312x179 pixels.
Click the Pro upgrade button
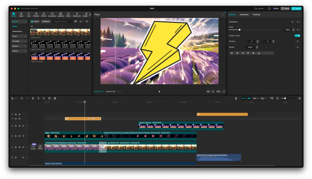(276, 9)
